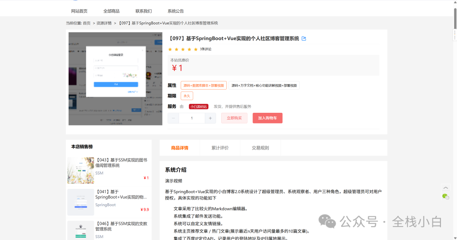Screen dimensions: 457x240
Task: Switch to the 交易规则 tab
Action: 260,148
